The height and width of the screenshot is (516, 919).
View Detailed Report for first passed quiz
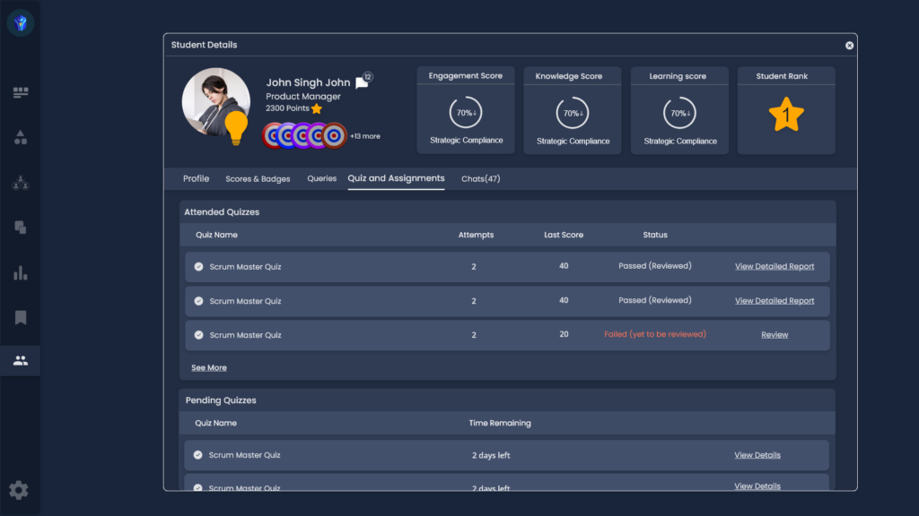(775, 266)
